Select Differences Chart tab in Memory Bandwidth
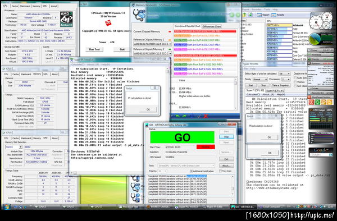337x221 pixels. coord(212,26)
